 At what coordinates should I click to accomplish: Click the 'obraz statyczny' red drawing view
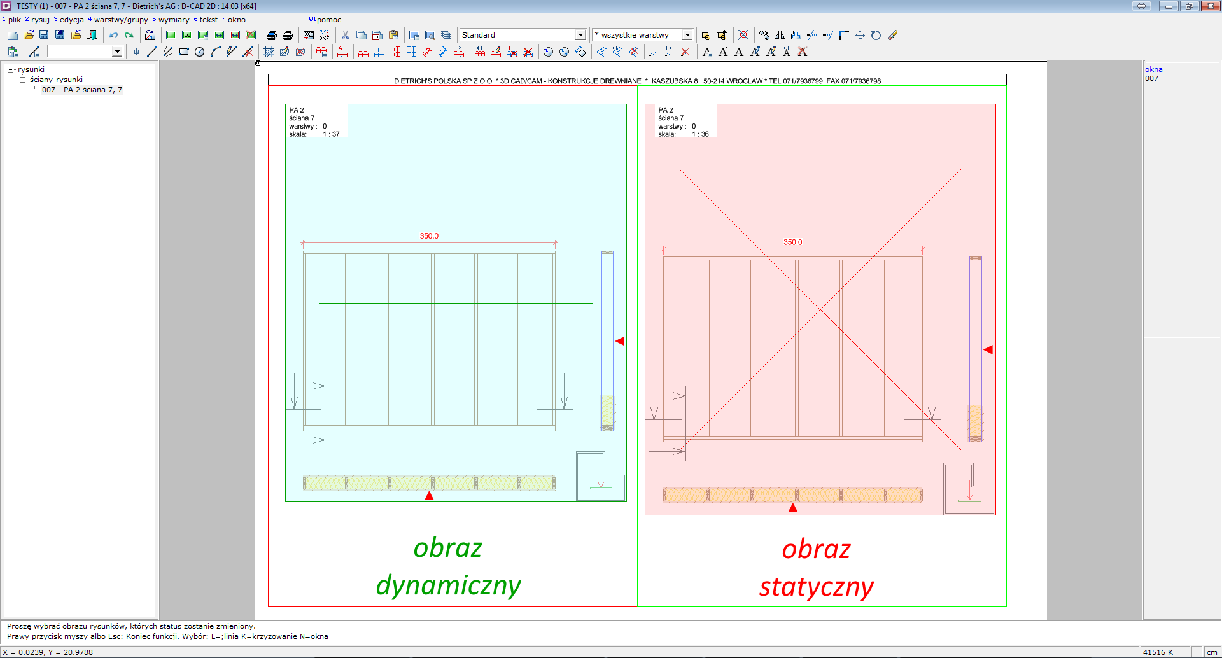(820, 309)
